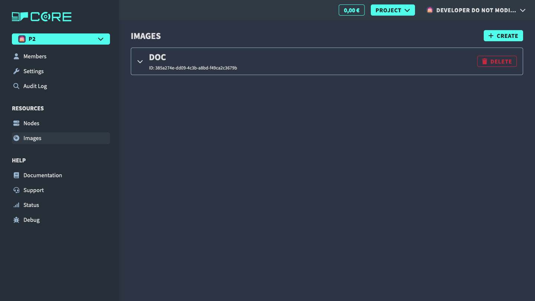Click the Support headset icon
535x301 pixels.
[x=16, y=190]
